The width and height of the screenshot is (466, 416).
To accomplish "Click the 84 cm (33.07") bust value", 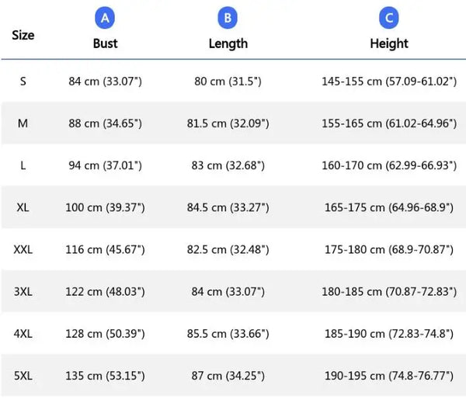I will (105, 81).
